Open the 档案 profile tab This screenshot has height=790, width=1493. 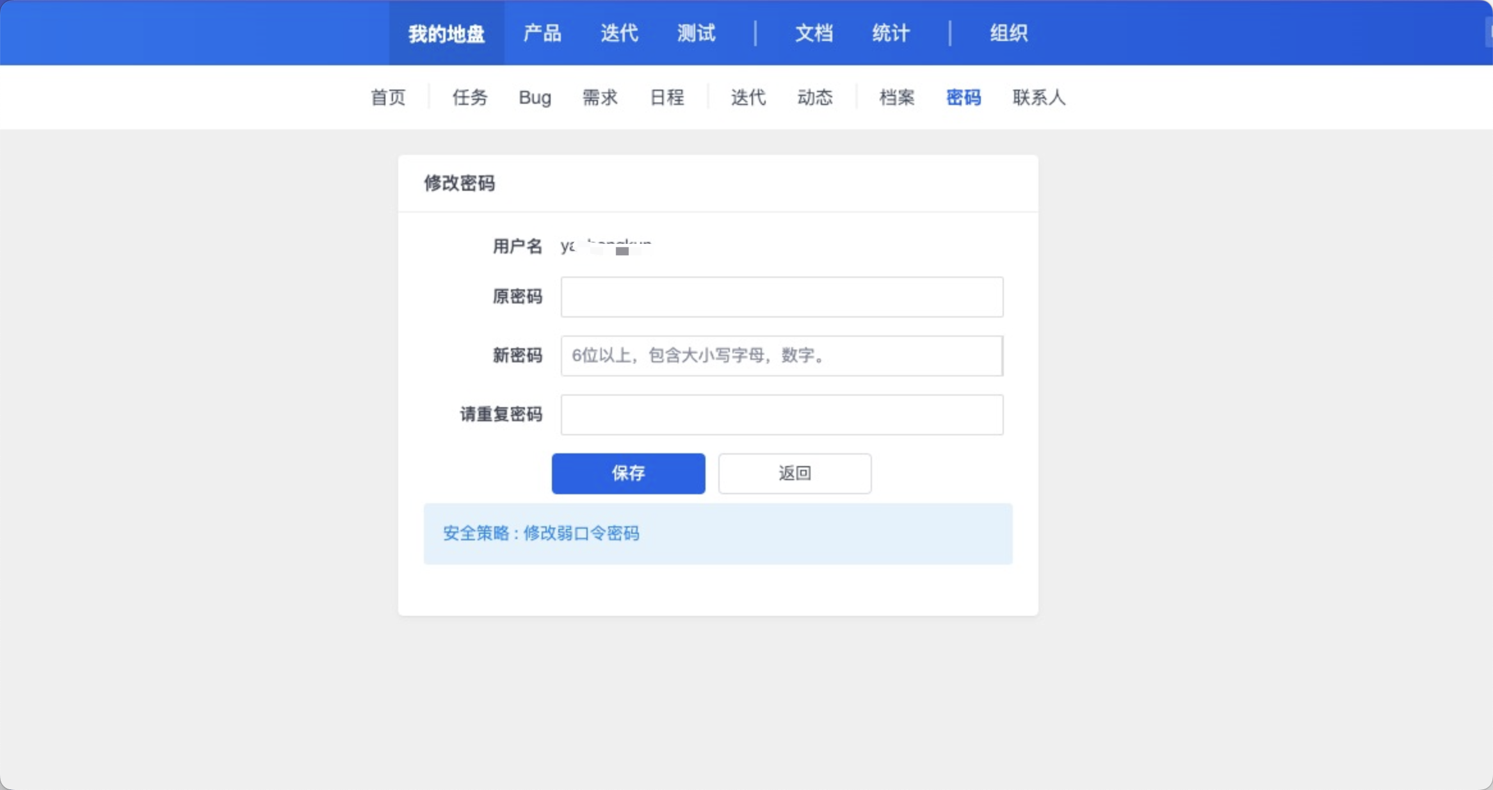(896, 97)
